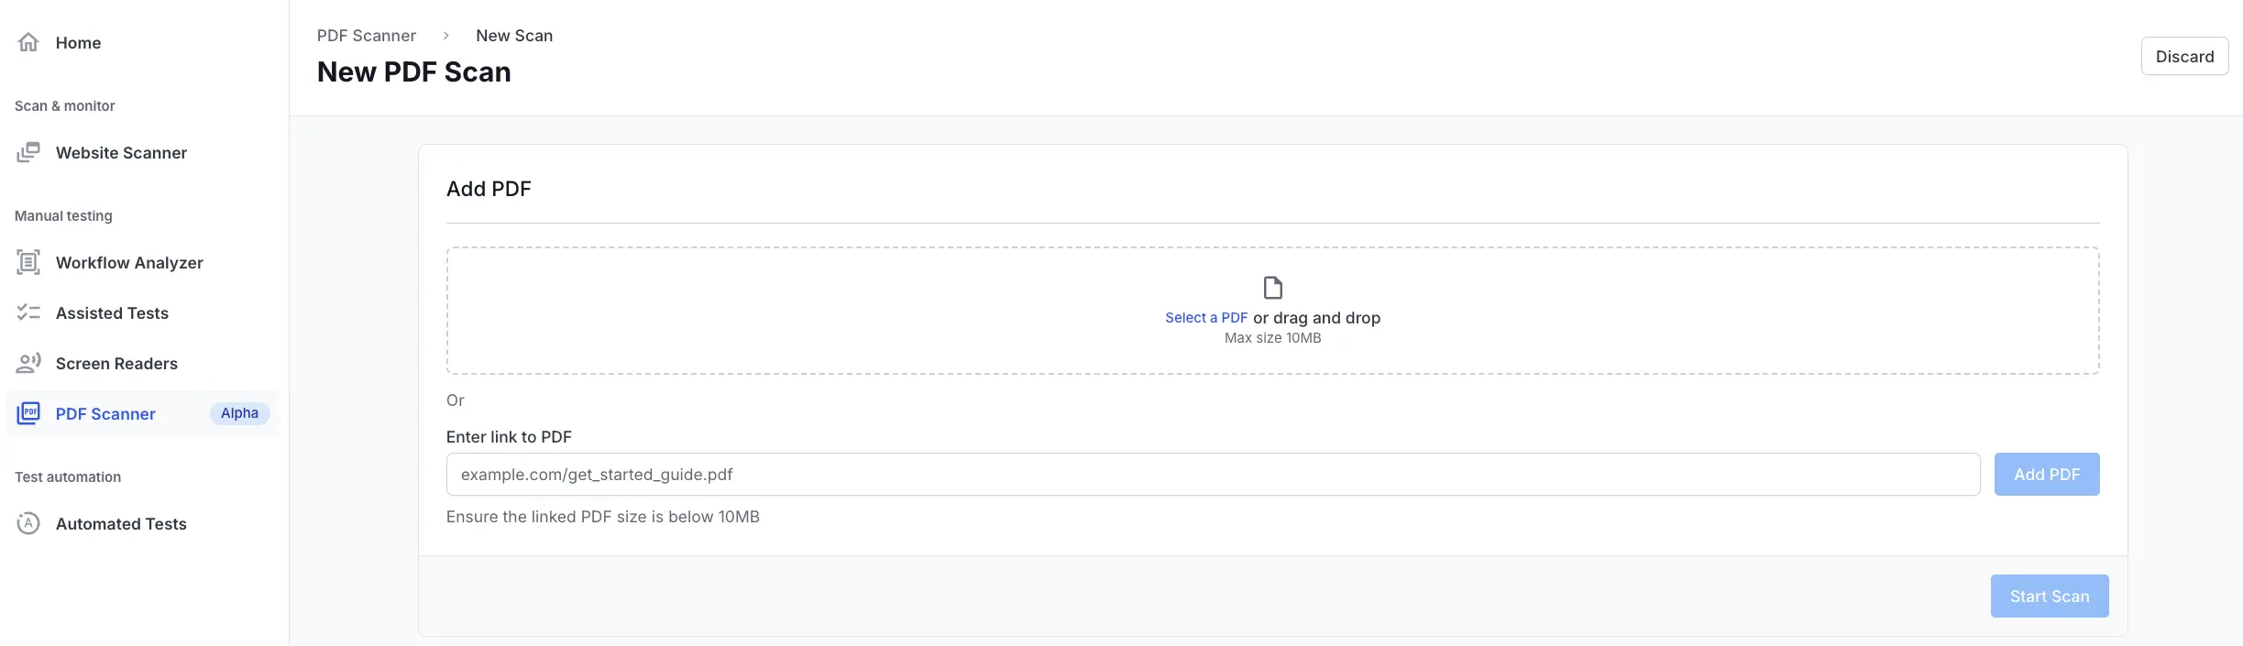Screen dimensions: 2243x646
Task: Open file picker via Select a PDF
Action: (1205, 318)
